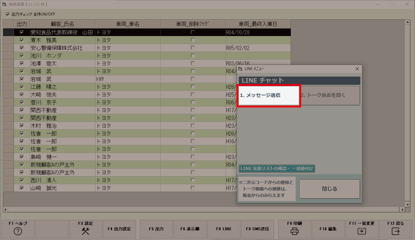Uncheck 出力 for 池川 ホンダ row

tap(22, 56)
